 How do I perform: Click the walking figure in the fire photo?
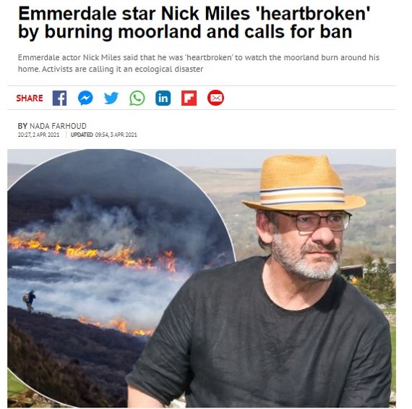(30, 301)
